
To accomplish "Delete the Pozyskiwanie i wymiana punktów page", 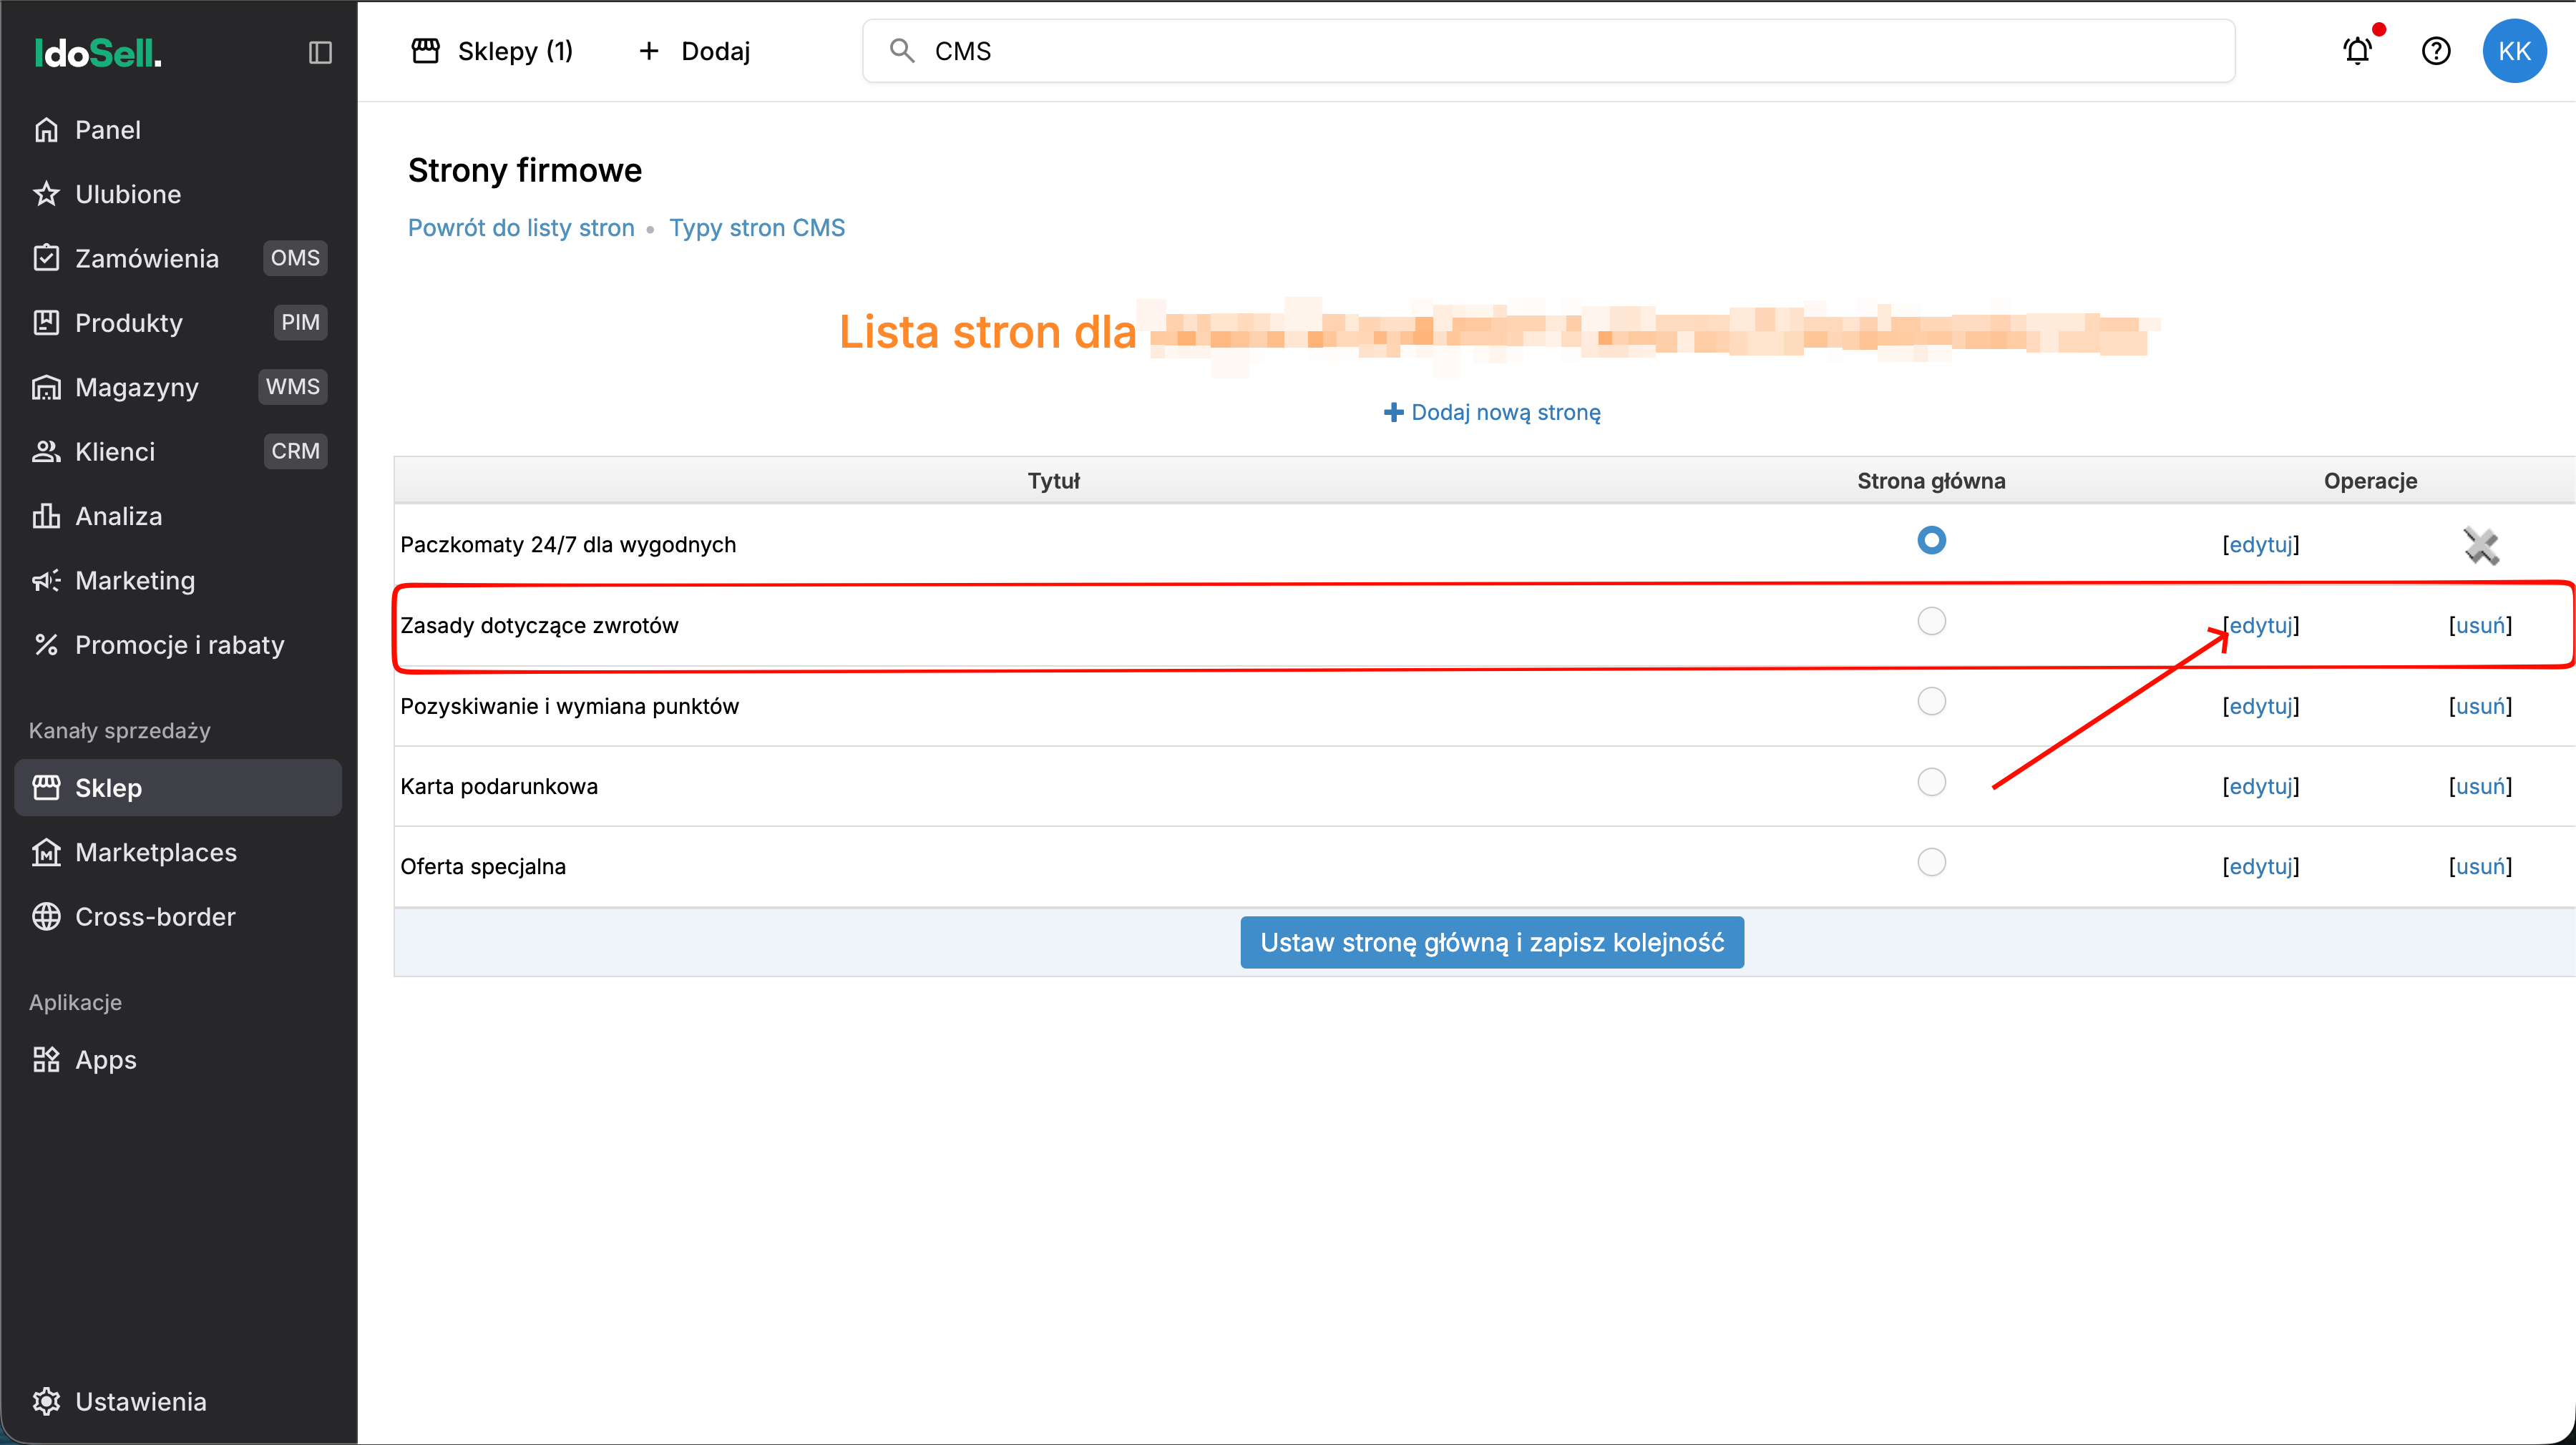I will pyautogui.click(x=2480, y=706).
